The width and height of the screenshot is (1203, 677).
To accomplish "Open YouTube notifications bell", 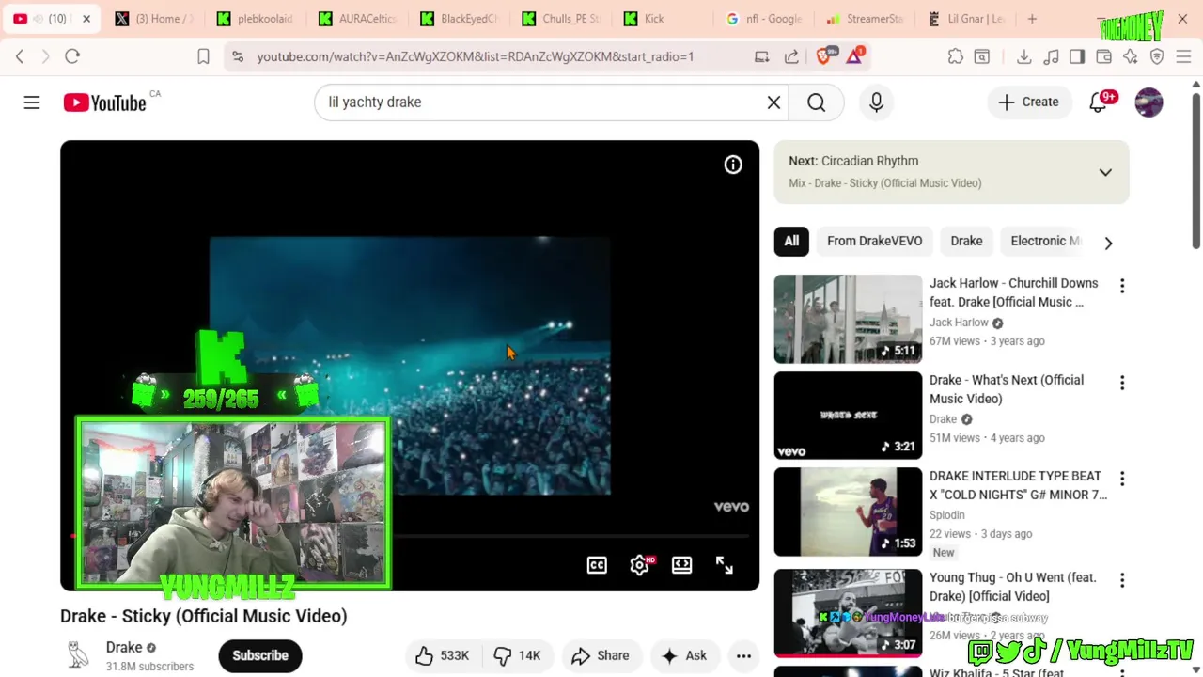I will pos(1098,102).
